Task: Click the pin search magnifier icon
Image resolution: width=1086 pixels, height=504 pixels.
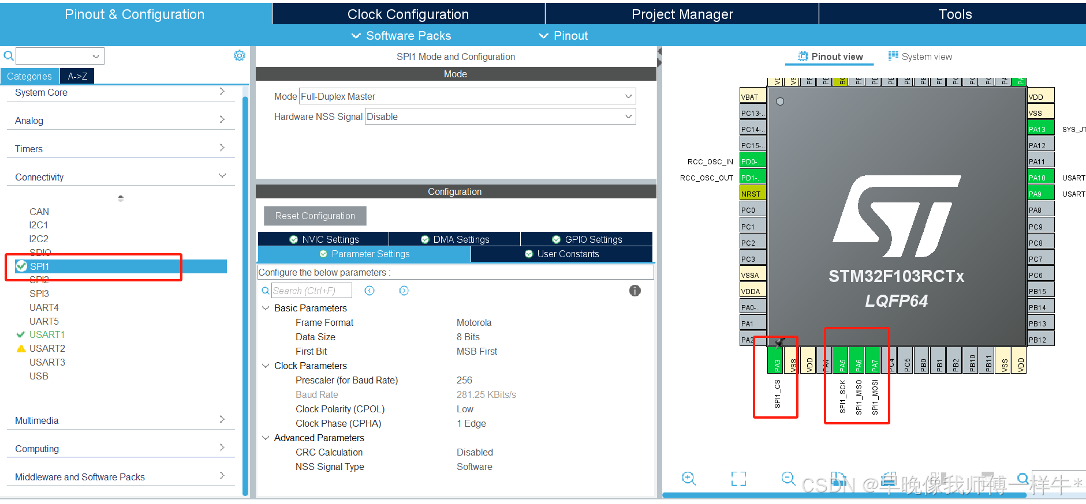Action: pyautogui.click(x=1022, y=478)
